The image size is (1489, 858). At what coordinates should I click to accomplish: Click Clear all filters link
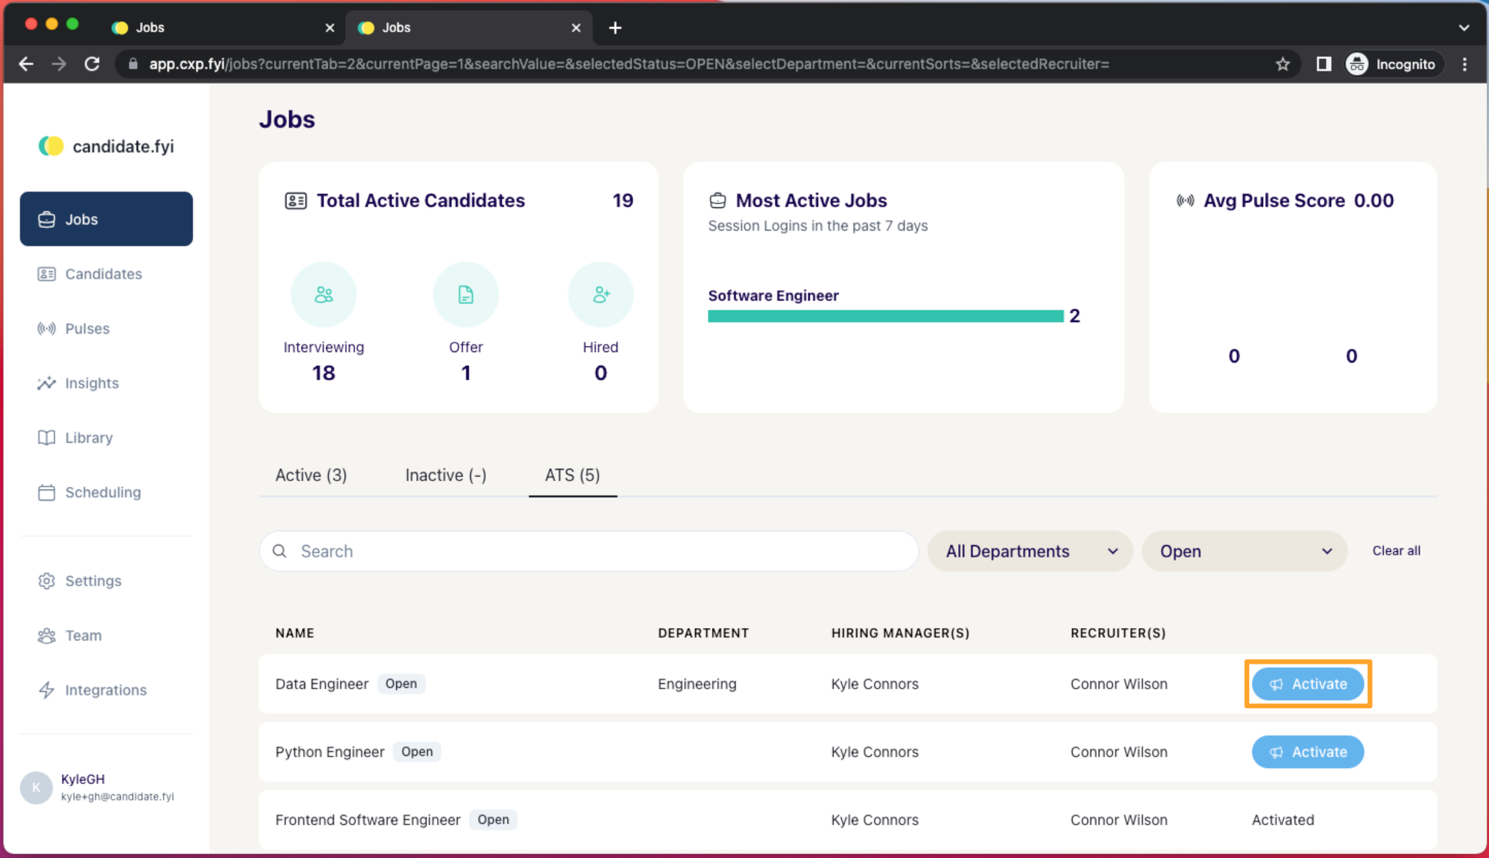pos(1396,550)
